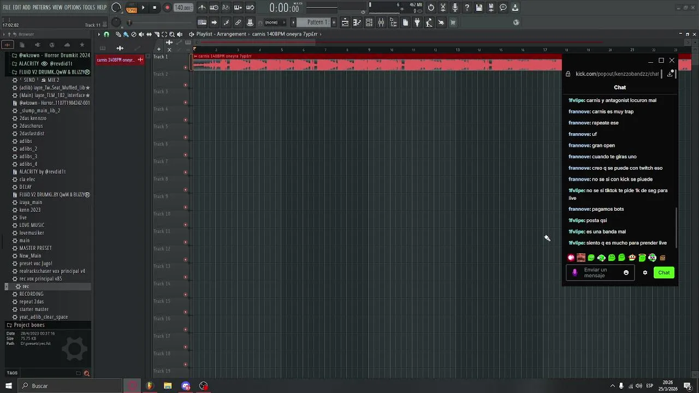Screen dimensions: 699x393
Task: Click the one-click audio recording microphone icon
Action: tap(455, 8)
